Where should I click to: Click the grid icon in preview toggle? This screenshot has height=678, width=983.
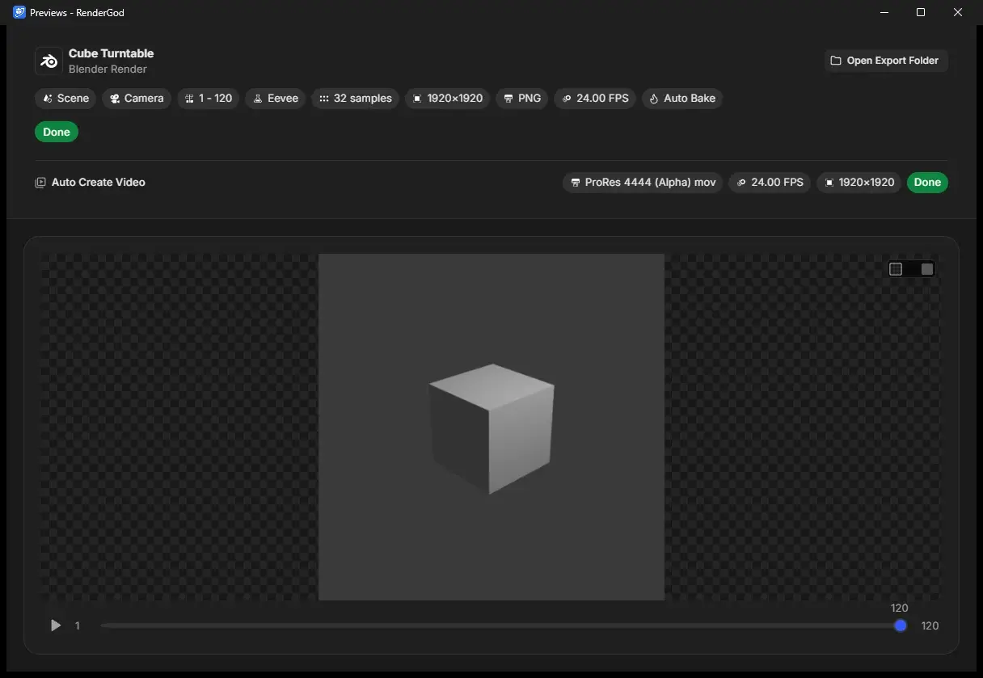[x=896, y=269]
